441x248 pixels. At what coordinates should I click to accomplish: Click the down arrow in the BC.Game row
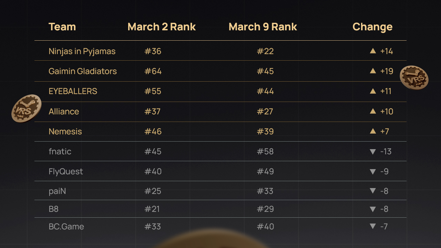tap(372, 226)
